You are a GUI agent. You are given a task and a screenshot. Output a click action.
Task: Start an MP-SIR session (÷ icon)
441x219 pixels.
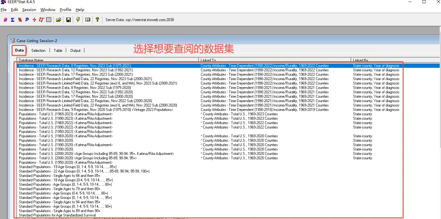(x=34, y=20)
